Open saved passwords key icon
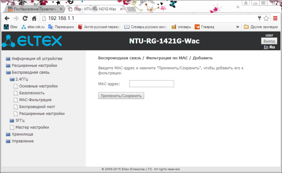Screen dimensions: 282x173 pyautogui.click(x=259, y=18)
